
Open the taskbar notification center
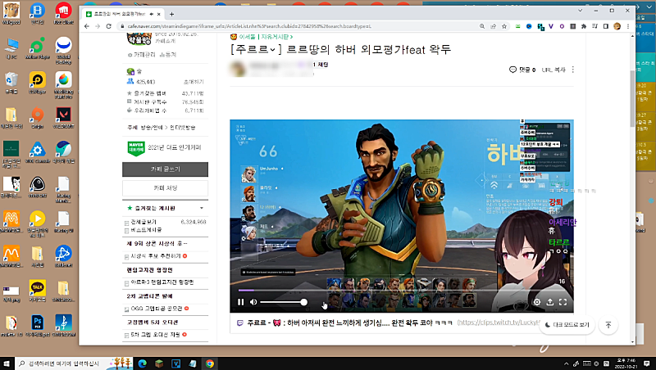point(647,363)
